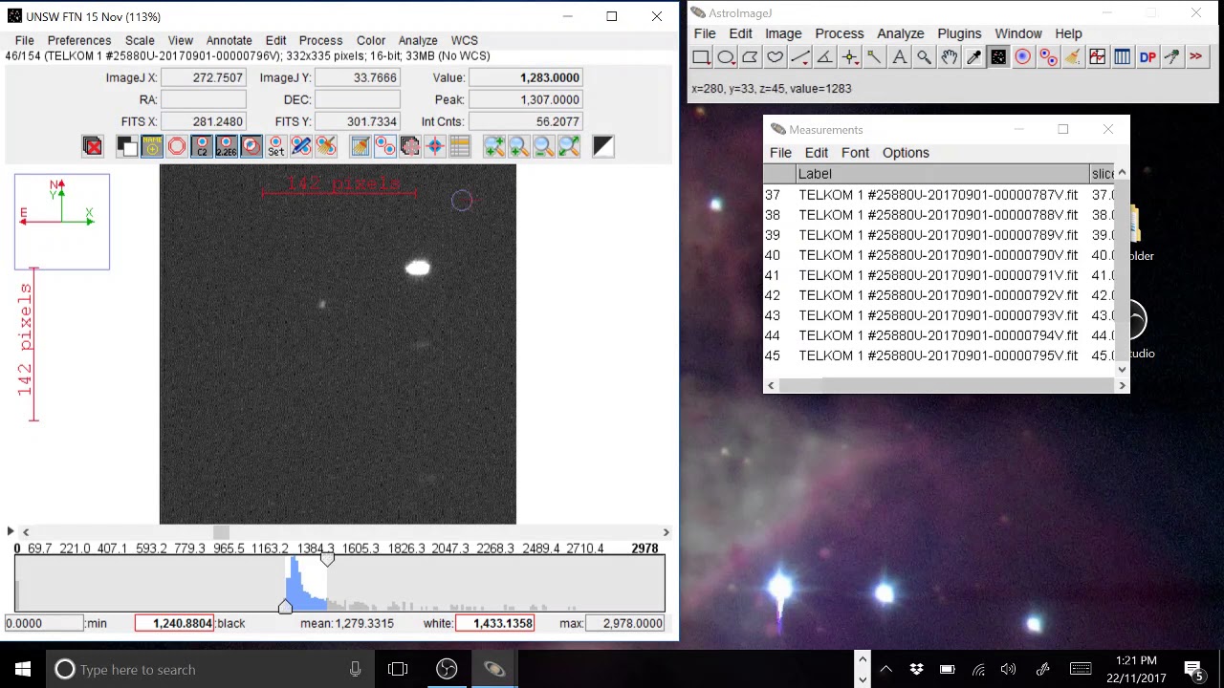Toggle the NAME aperture label button
This screenshot has width=1224, height=688.
tap(152, 146)
